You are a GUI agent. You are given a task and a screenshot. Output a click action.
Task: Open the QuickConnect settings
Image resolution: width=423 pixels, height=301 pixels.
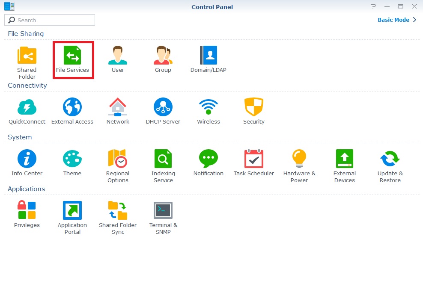click(x=27, y=107)
